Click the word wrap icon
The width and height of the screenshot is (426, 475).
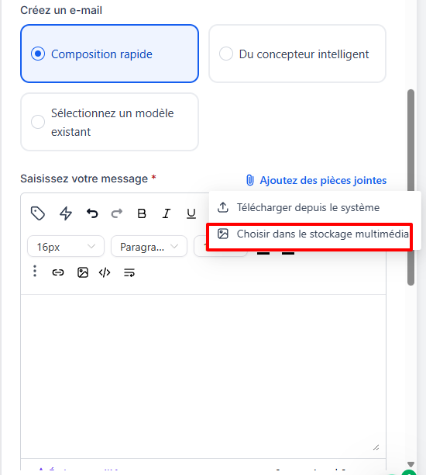click(x=129, y=272)
